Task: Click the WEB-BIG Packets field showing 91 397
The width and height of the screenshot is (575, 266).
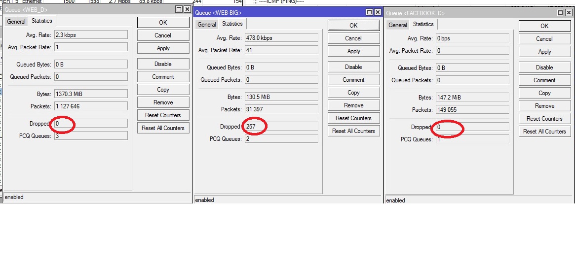Action: (282, 109)
